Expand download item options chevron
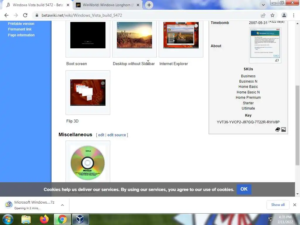 (62, 205)
